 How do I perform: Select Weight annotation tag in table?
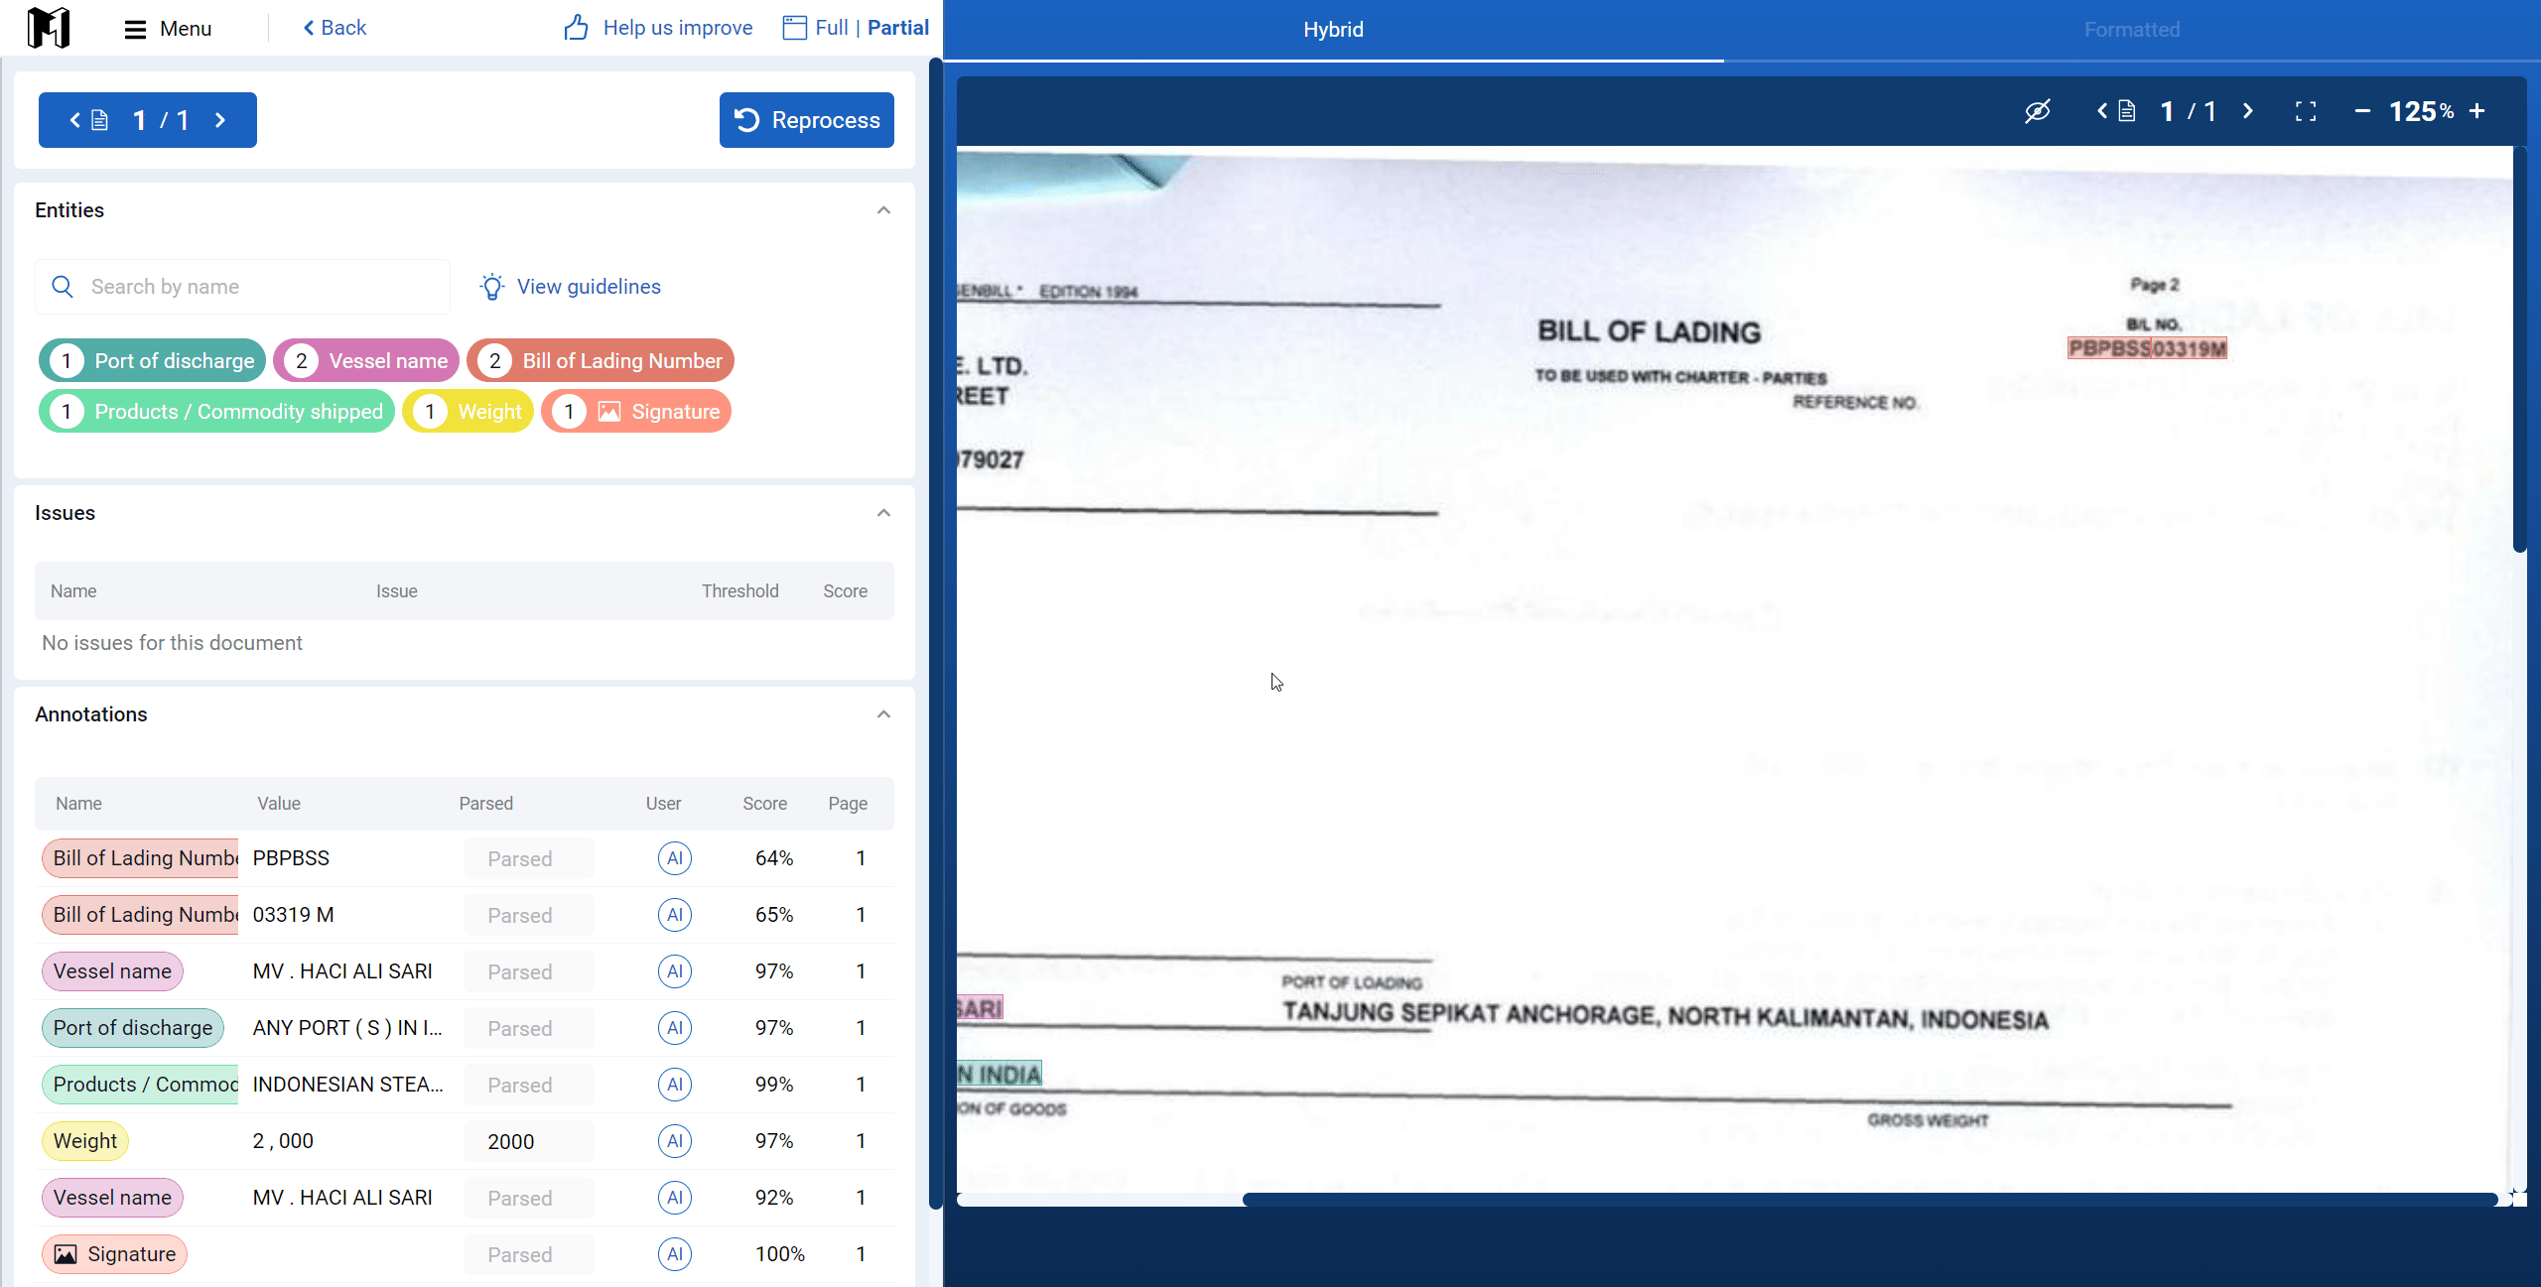[x=85, y=1141]
